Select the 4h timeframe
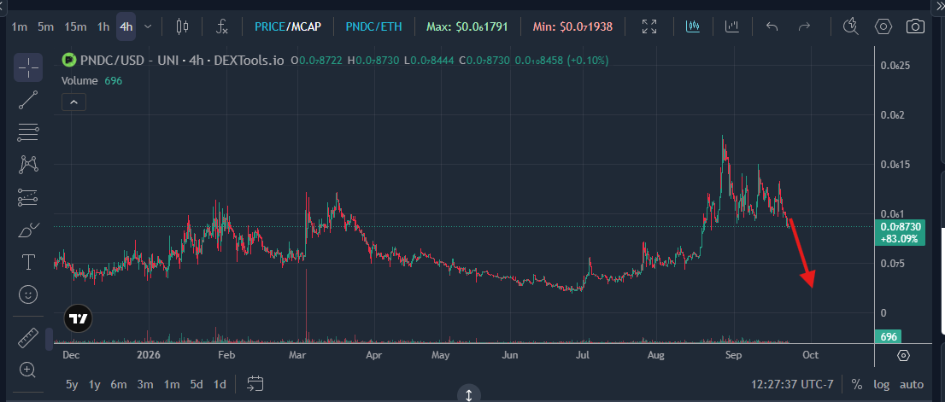Viewport: 945px width, 402px height. 126,26
